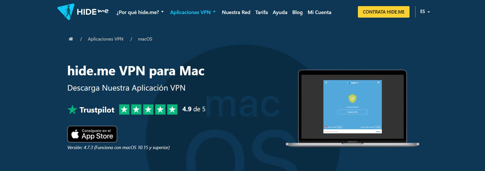
Task: Open Mi Cuenta
Action: click(x=319, y=12)
